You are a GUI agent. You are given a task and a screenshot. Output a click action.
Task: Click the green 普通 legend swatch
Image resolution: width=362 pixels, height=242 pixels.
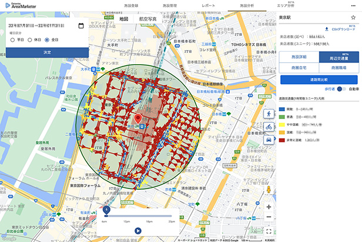coord(282,117)
